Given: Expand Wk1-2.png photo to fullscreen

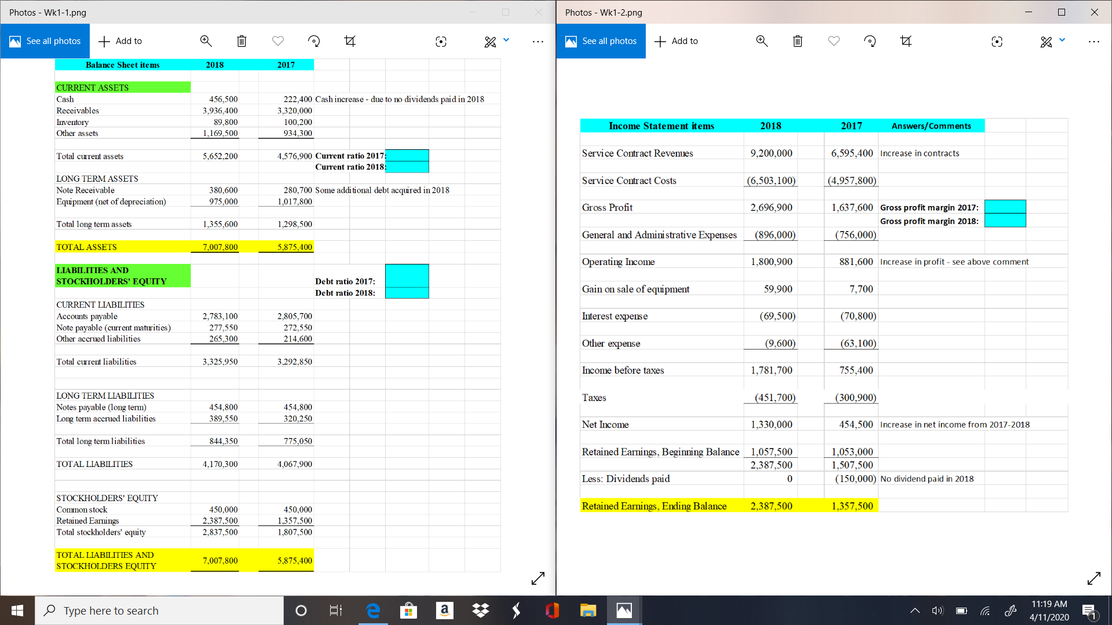Looking at the screenshot, I should point(1094,578).
